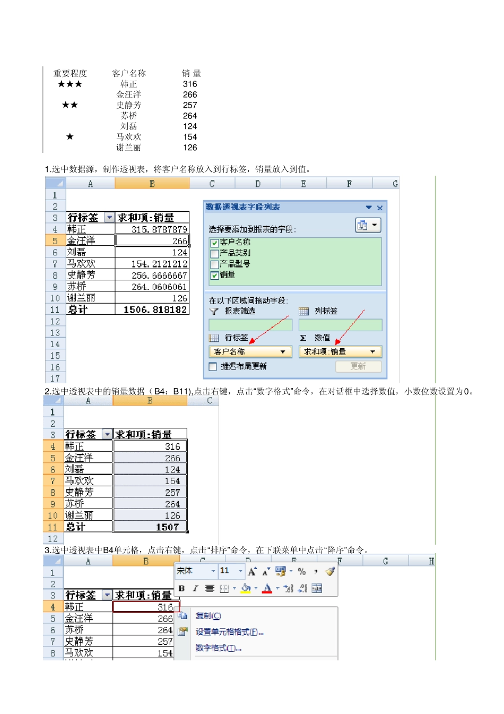The image size is (504, 714).
Task: Open the 求和项:销量 value field dropdown
Action: click(x=372, y=352)
